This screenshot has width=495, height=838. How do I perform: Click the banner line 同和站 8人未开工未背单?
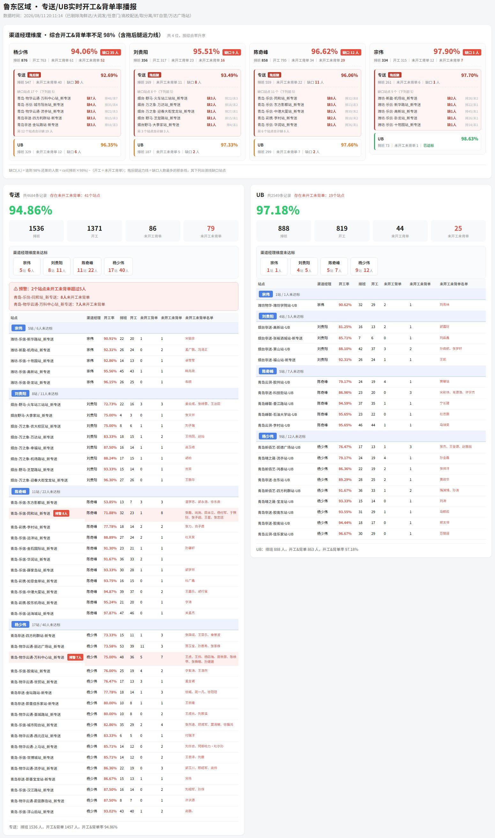[x=52, y=297]
